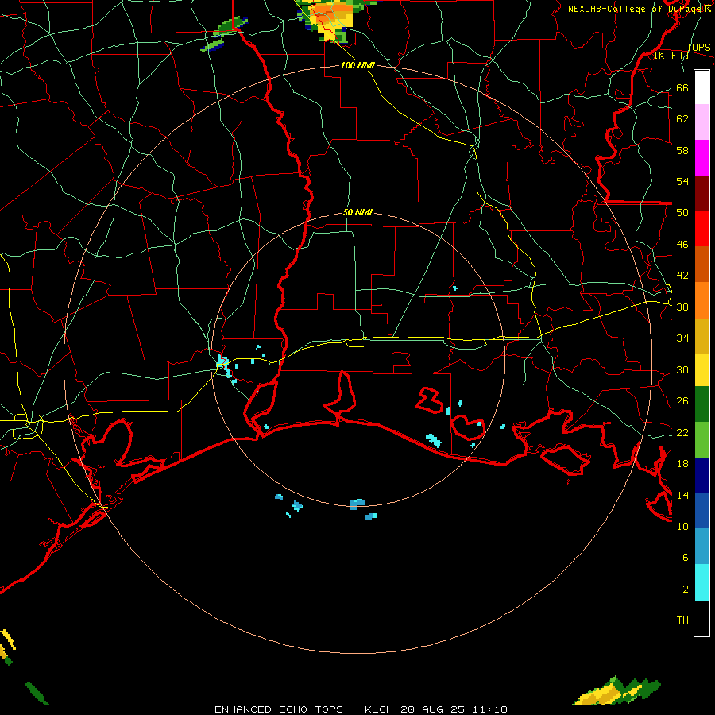Click the white swatch above 66 in legend
Screen dimensions: 715x715
[x=701, y=87]
